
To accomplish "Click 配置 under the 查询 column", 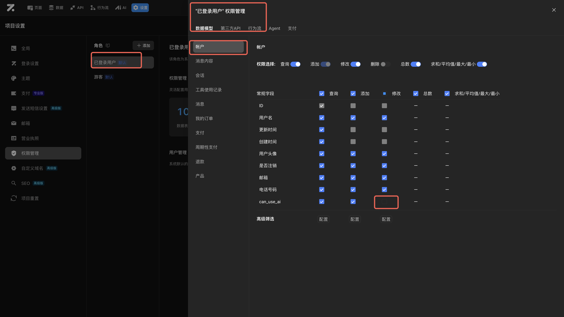I will (323, 219).
